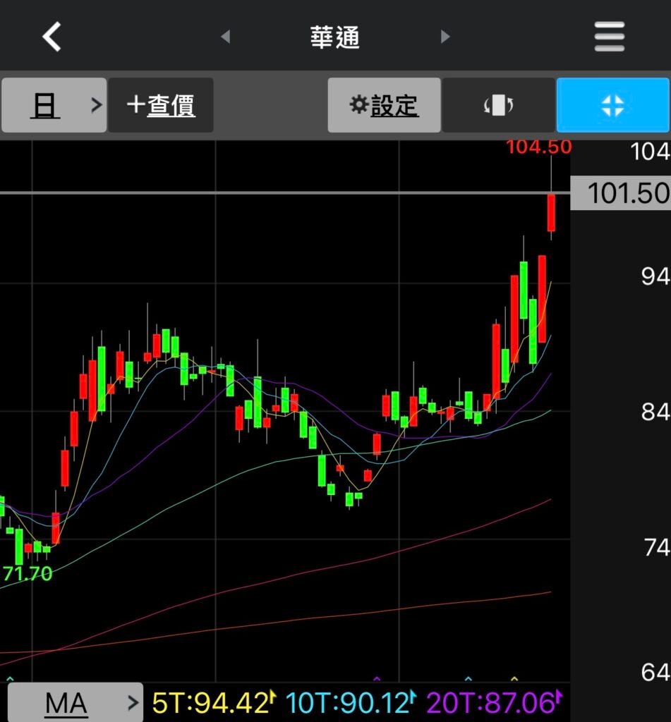Go to next stock with right triangle

pos(445,37)
